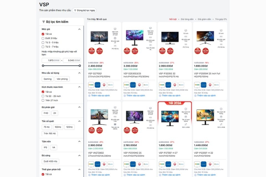
Task: Click Thêm vào so sánh under VSP IP2510W2
Action: (x=136, y=175)
